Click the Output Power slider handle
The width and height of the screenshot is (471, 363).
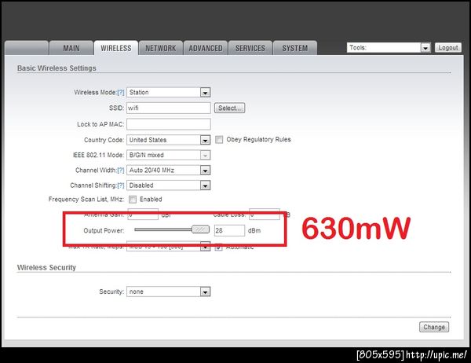click(x=201, y=229)
